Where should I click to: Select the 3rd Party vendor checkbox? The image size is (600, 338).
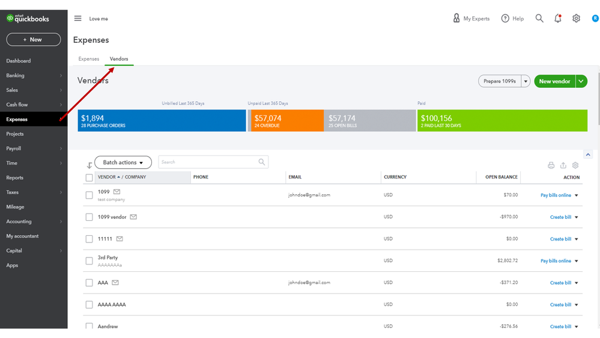89,261
